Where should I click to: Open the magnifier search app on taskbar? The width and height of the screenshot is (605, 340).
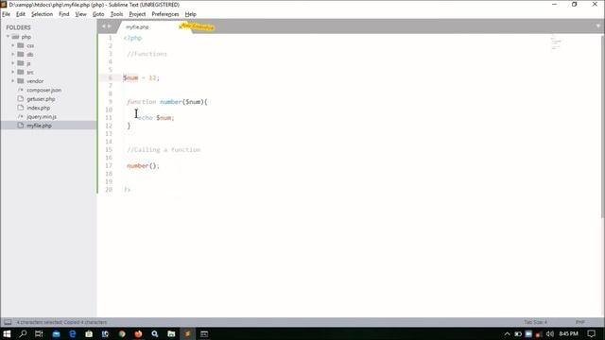(x=155, y=333)
